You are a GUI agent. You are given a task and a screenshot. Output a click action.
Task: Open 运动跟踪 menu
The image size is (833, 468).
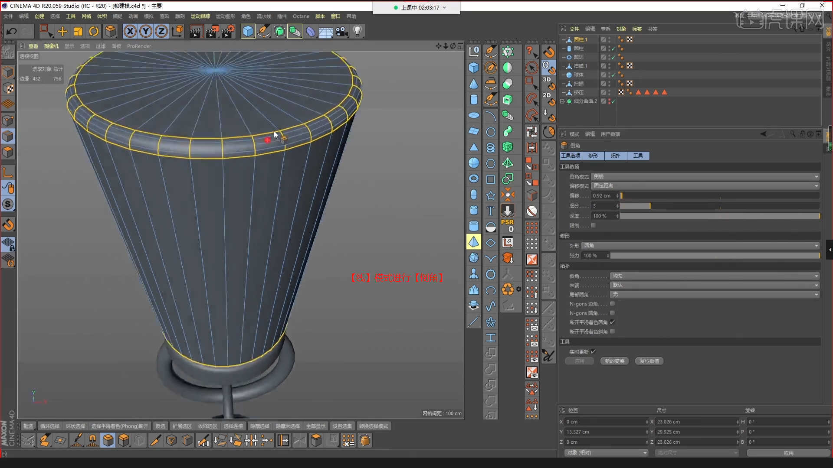[x=200, y=16]
